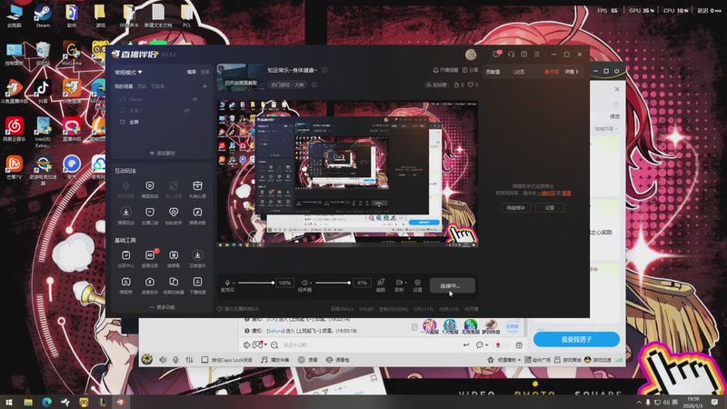Click the 隐藏模块 button
This screenshot has width=727, height=409.
point(516,208)
